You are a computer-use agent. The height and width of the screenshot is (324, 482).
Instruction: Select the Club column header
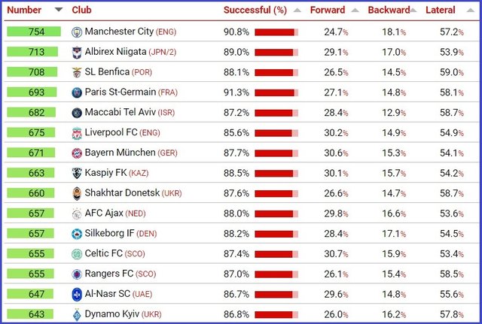click(x=82, y=11)
